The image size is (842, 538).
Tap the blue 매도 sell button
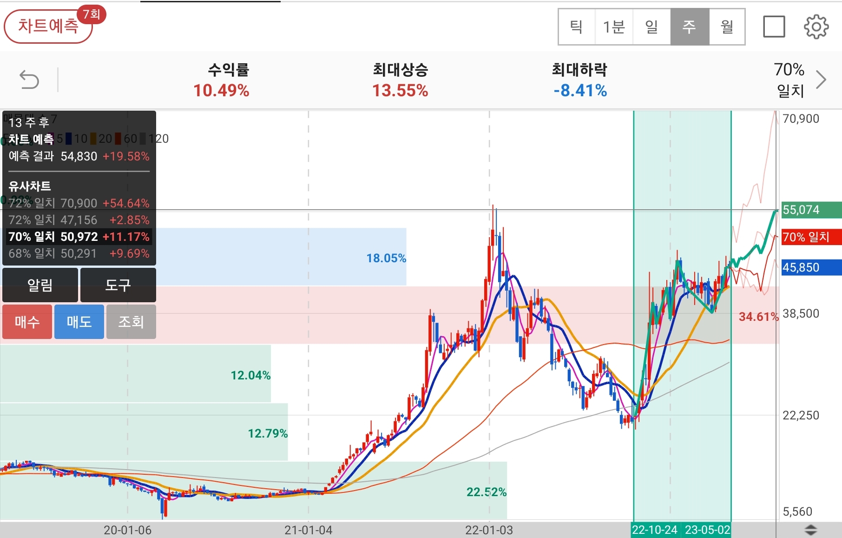coord(79,322)
